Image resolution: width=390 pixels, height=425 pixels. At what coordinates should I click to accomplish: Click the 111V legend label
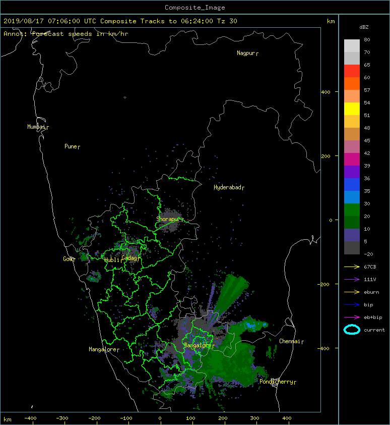(370, 280)
